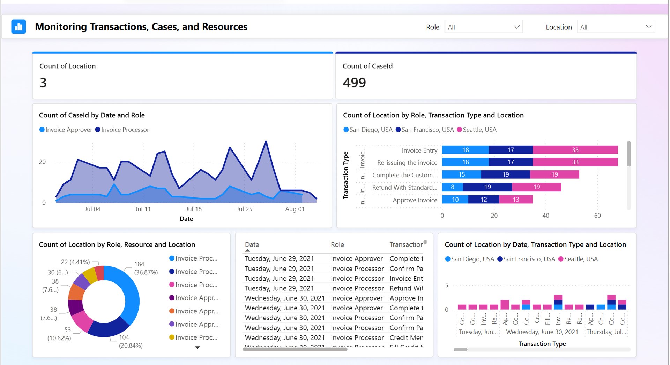
Task: Click Invoice Approver legend marker in line chart
Action: click(42, 130)
